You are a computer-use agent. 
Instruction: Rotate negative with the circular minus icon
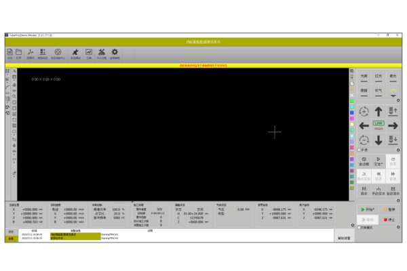click(364, 140)
